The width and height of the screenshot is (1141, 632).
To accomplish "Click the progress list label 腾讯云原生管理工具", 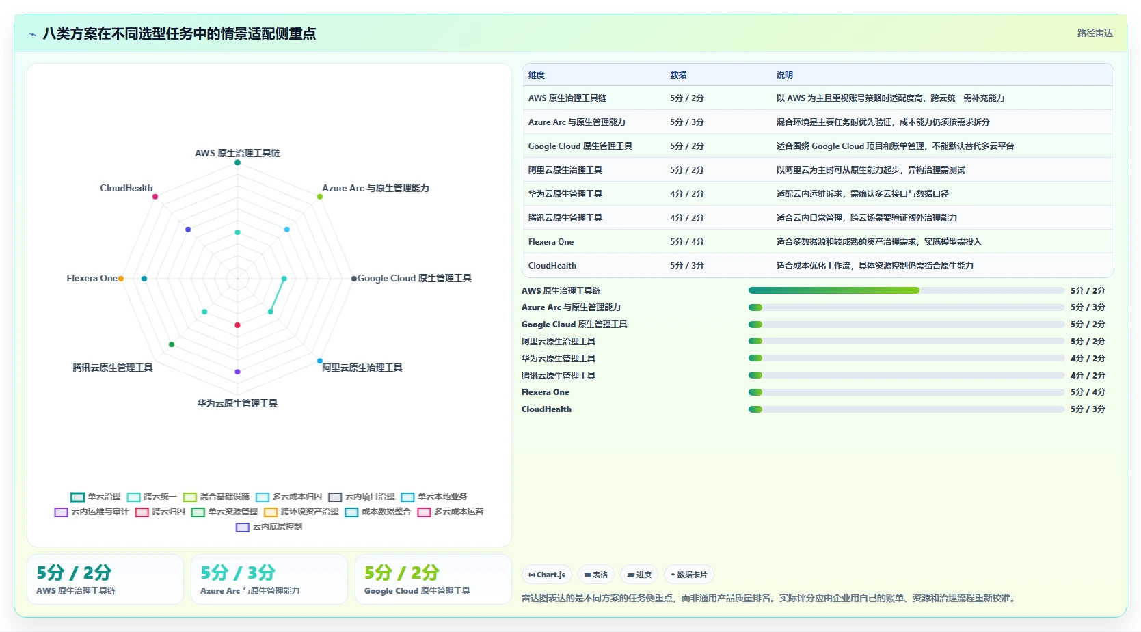I will pyautogui.click(x=559, y=376).
